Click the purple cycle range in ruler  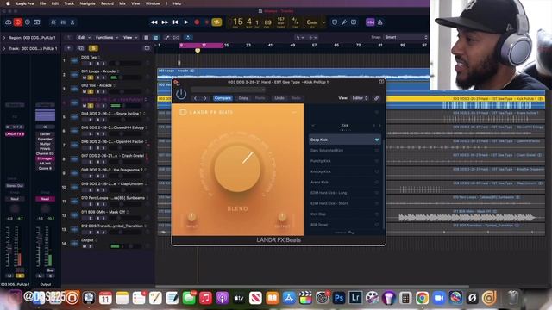[202, 46]
